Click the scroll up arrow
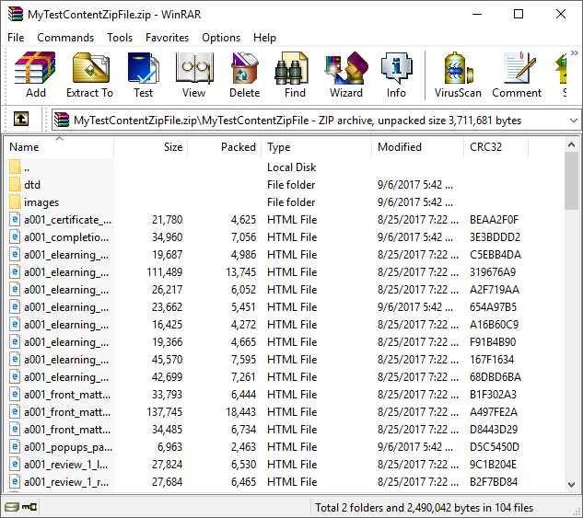 [571, 144]
